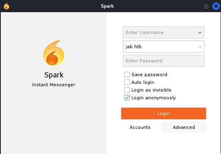221x154 pixels.
Task: Click the Enter Password field
Action: click(164, 61)
